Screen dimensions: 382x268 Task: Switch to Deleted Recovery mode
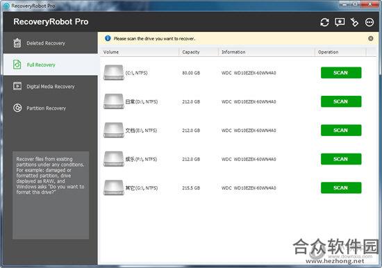tap(51, 43)
